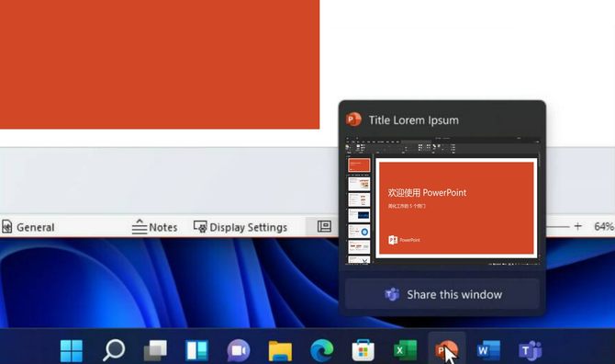615x364 pixels.
Task: Open the Windows Start menu
Action: click(72, 350)
